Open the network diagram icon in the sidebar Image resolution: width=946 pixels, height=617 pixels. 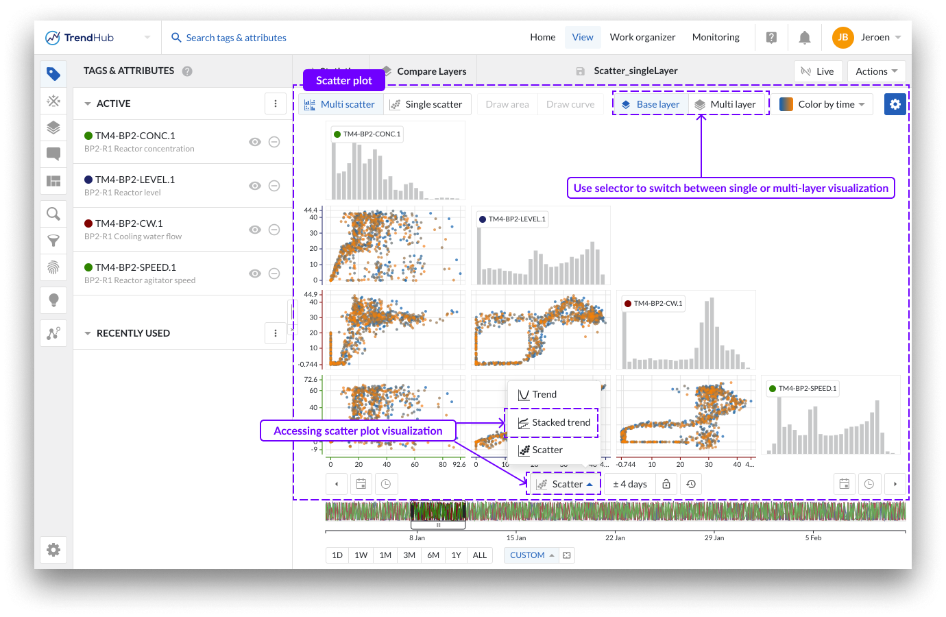pos(53,333)
